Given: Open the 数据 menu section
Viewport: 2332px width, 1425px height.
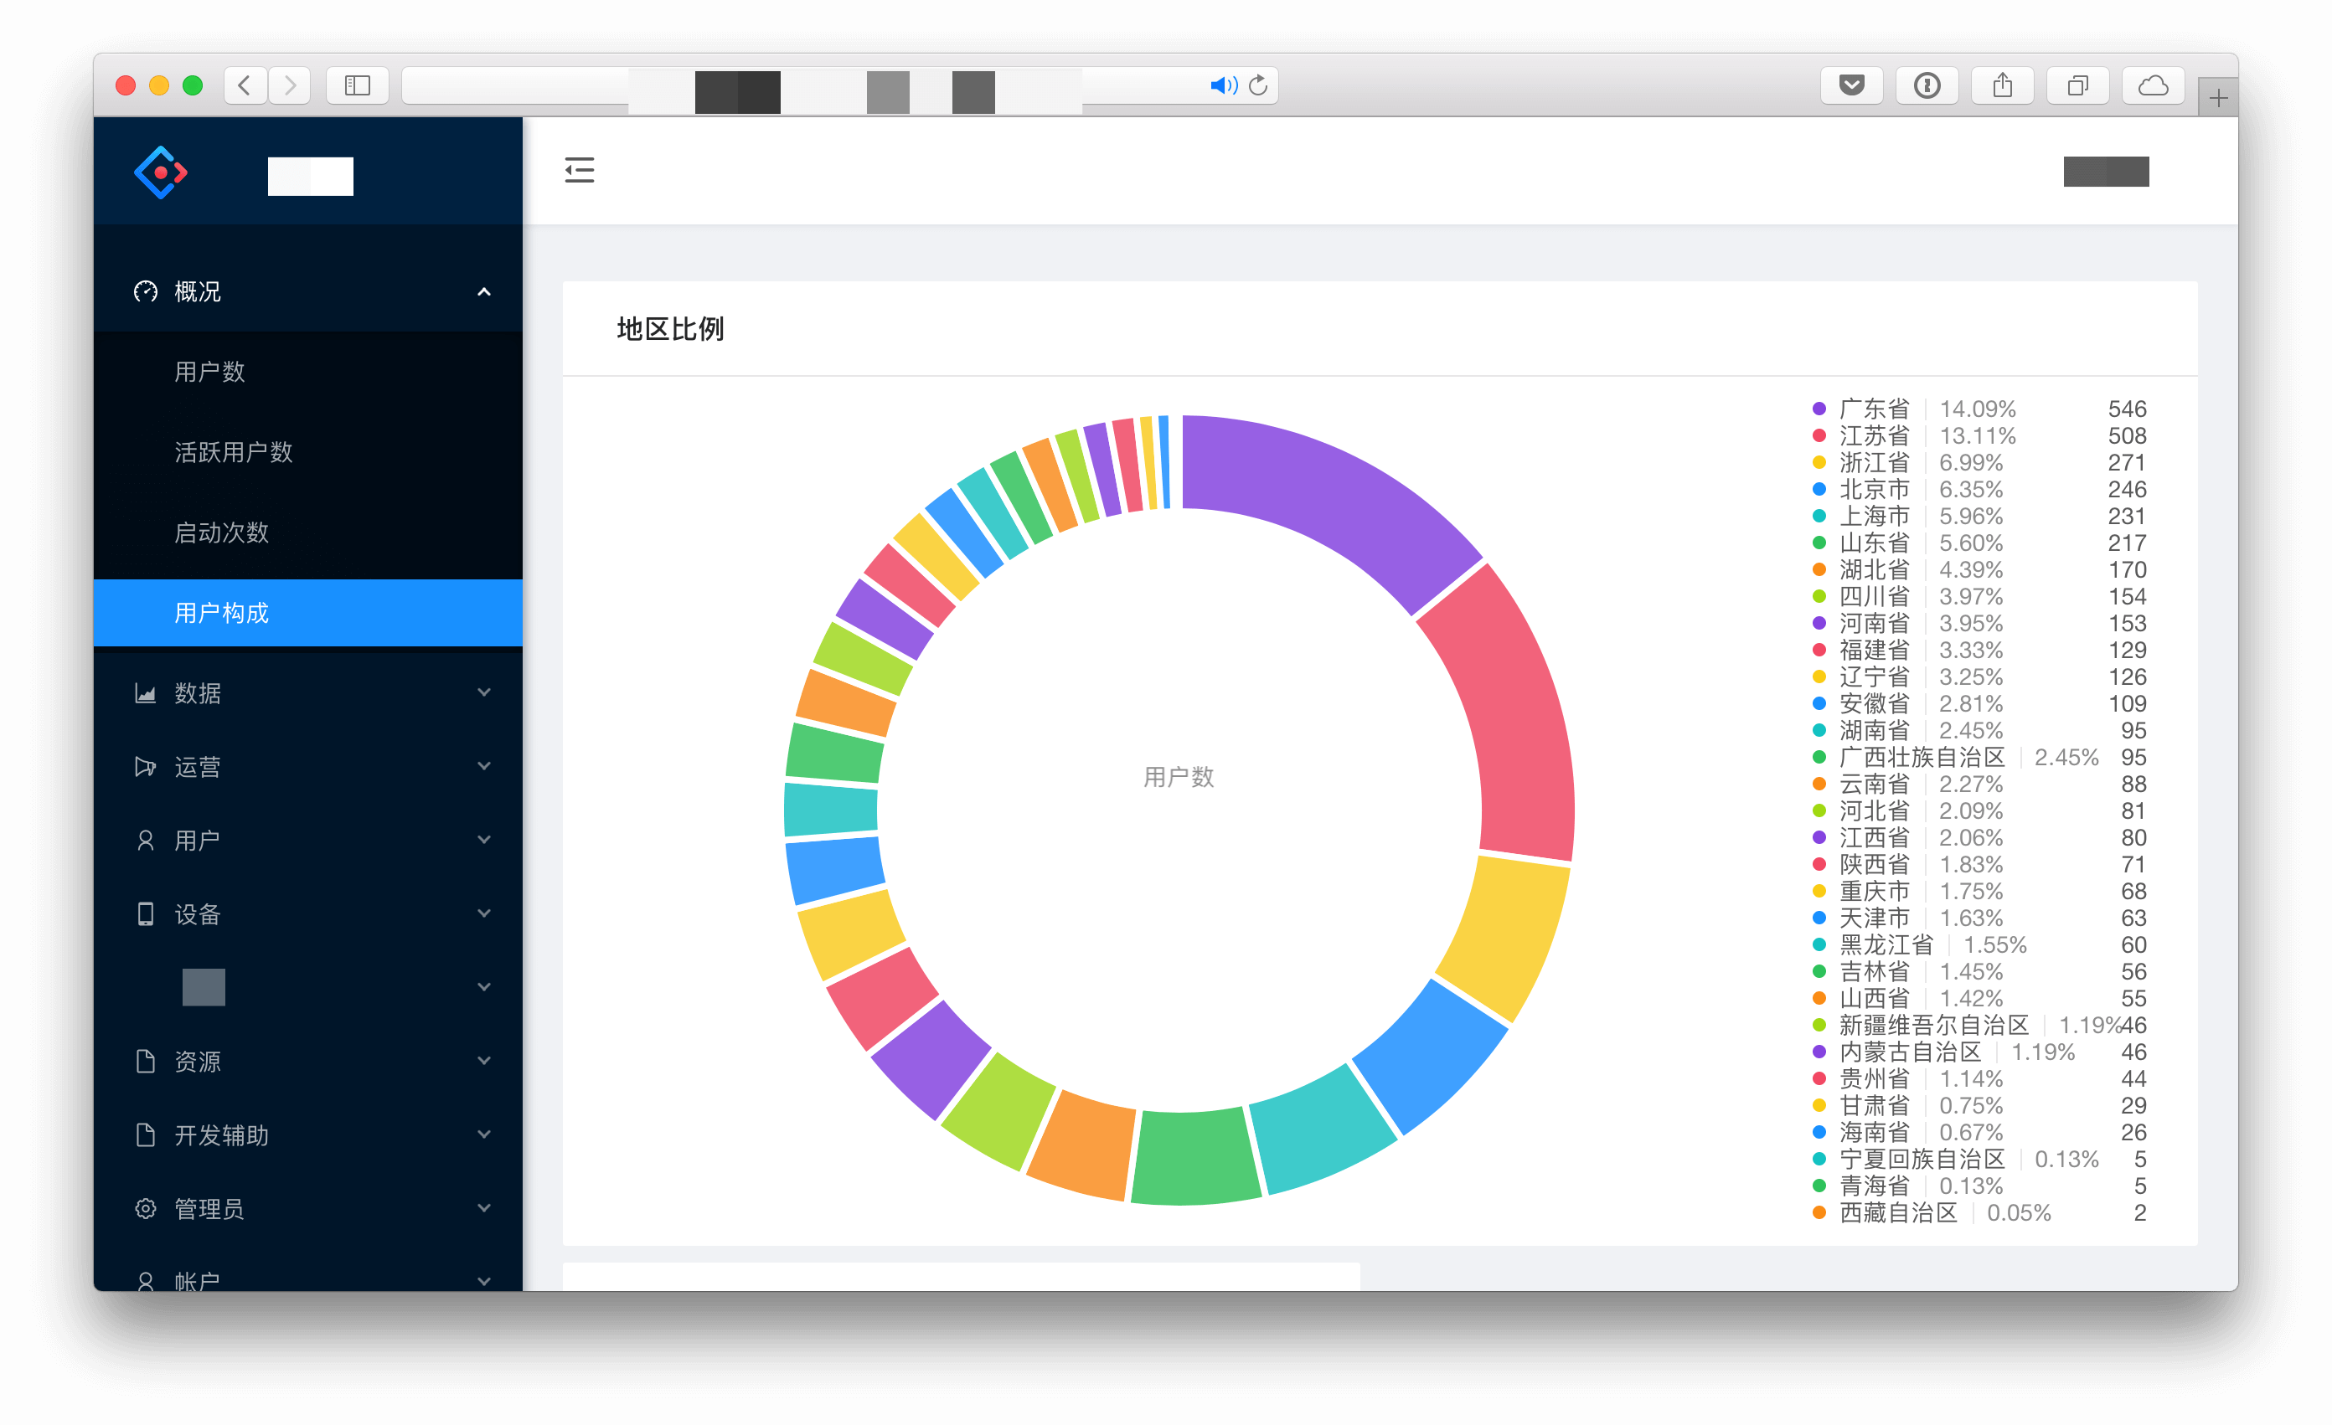Looking at the screenshot, I should tap(307, 693).
